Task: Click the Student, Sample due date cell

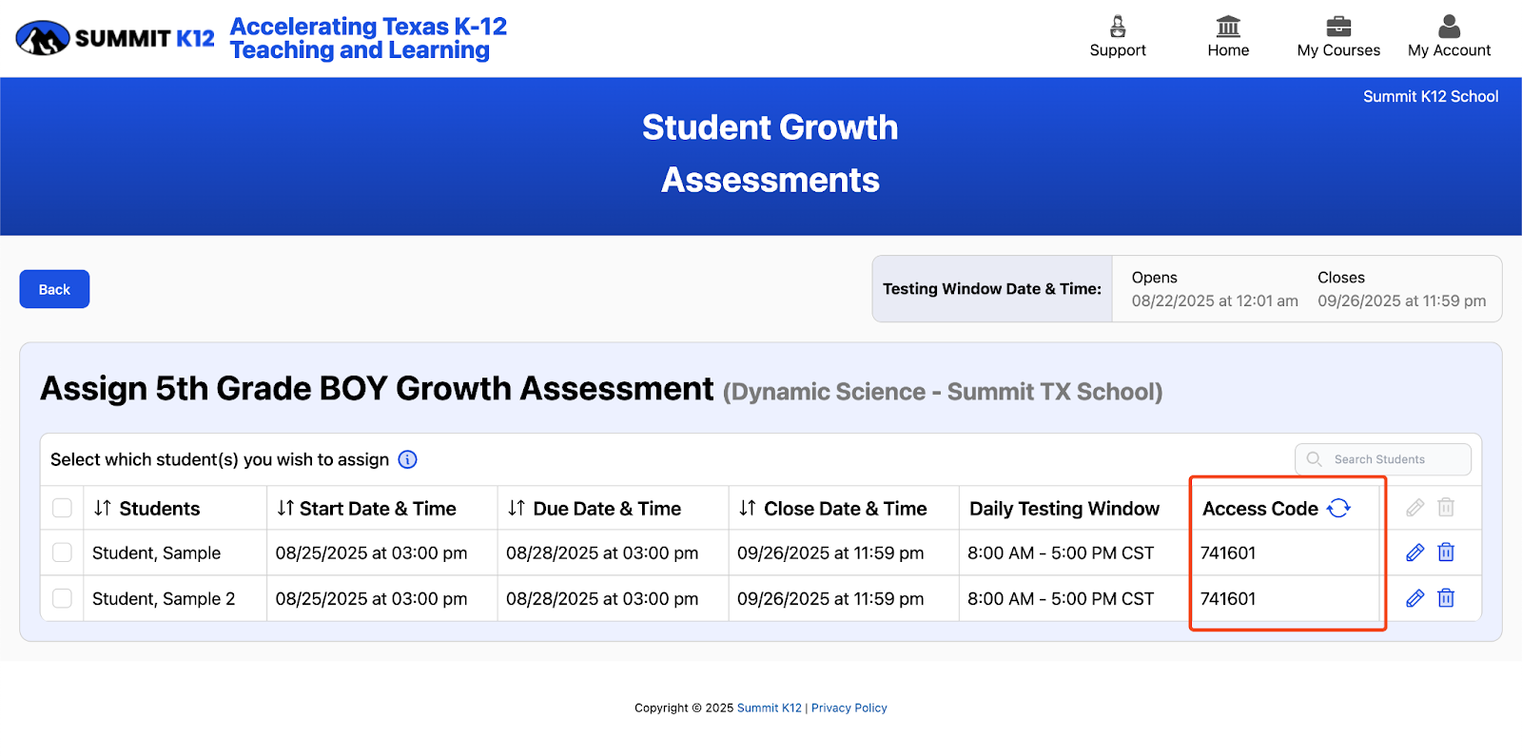Action: pos(602,552)
